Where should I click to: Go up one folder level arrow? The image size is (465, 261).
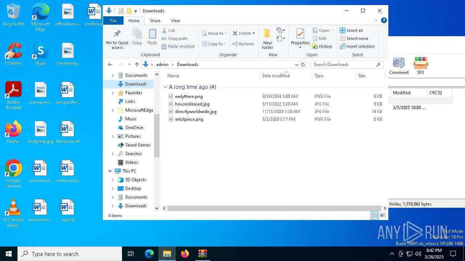click(x=137, y=65)
